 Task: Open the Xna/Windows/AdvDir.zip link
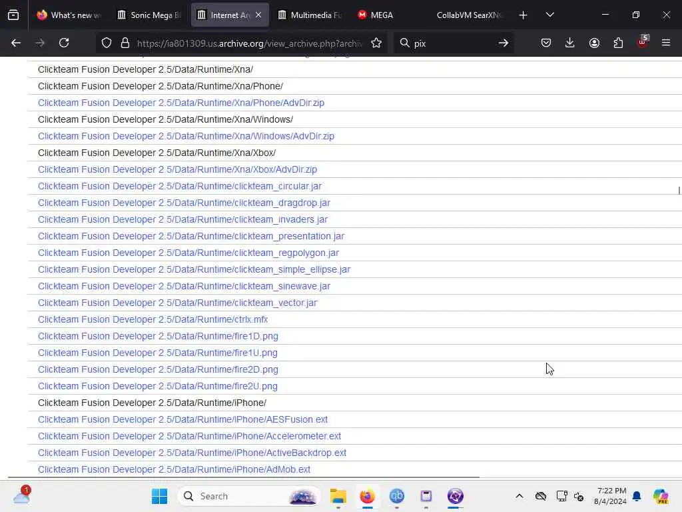click(x=186, y=136)
